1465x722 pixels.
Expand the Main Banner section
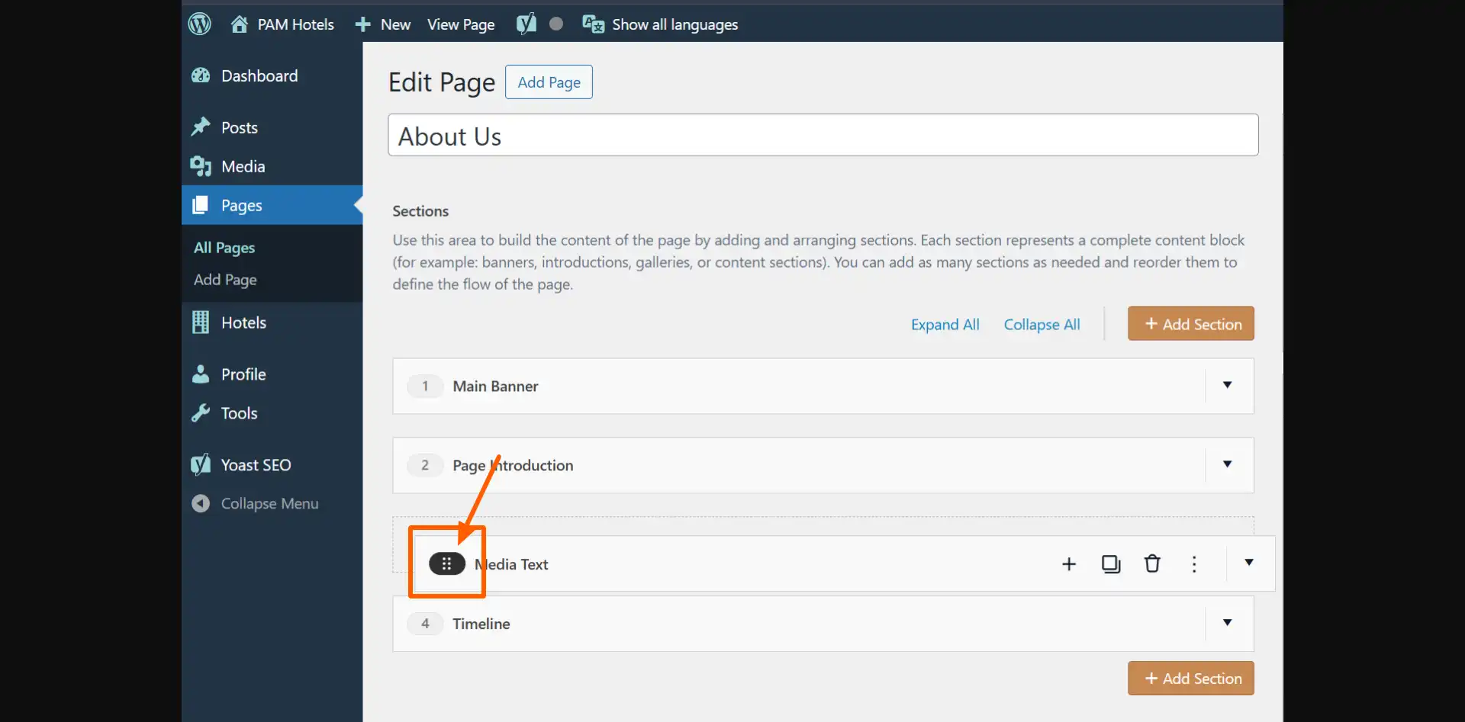point(1227,385)
